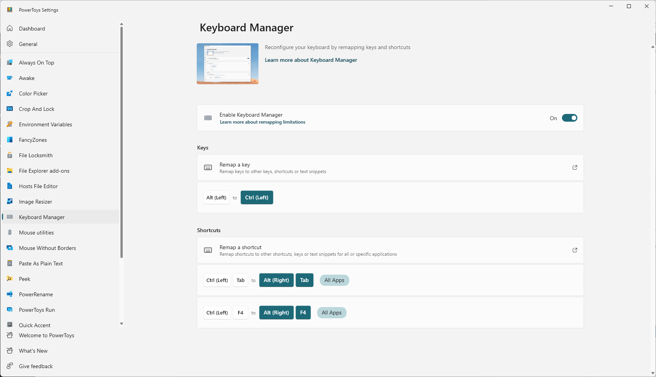Switch to the General settings page
This screenshot has width=656, height=377.
point(28,44)
